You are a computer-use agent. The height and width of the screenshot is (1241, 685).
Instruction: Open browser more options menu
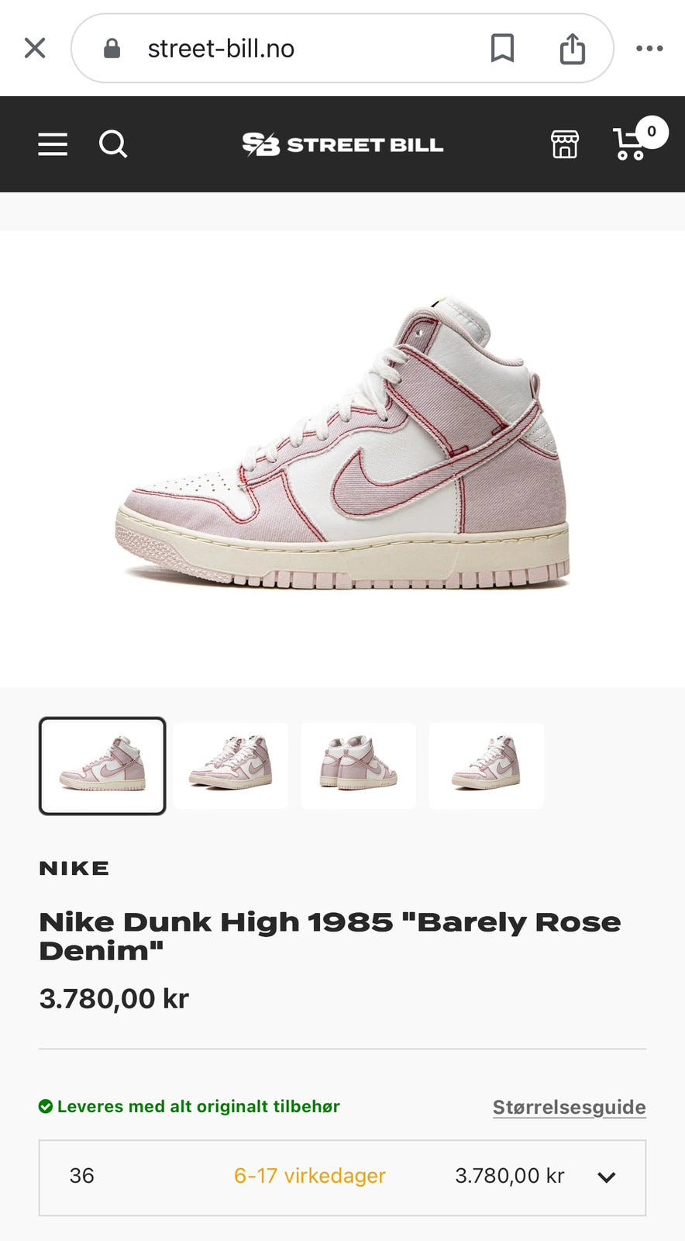tap(649, 48)
